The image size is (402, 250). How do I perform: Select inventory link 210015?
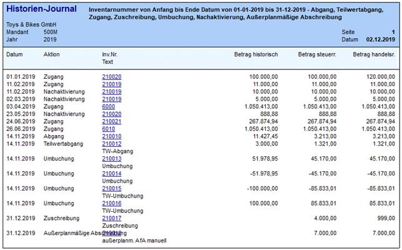pyautogui.click(x=111, y=188)
